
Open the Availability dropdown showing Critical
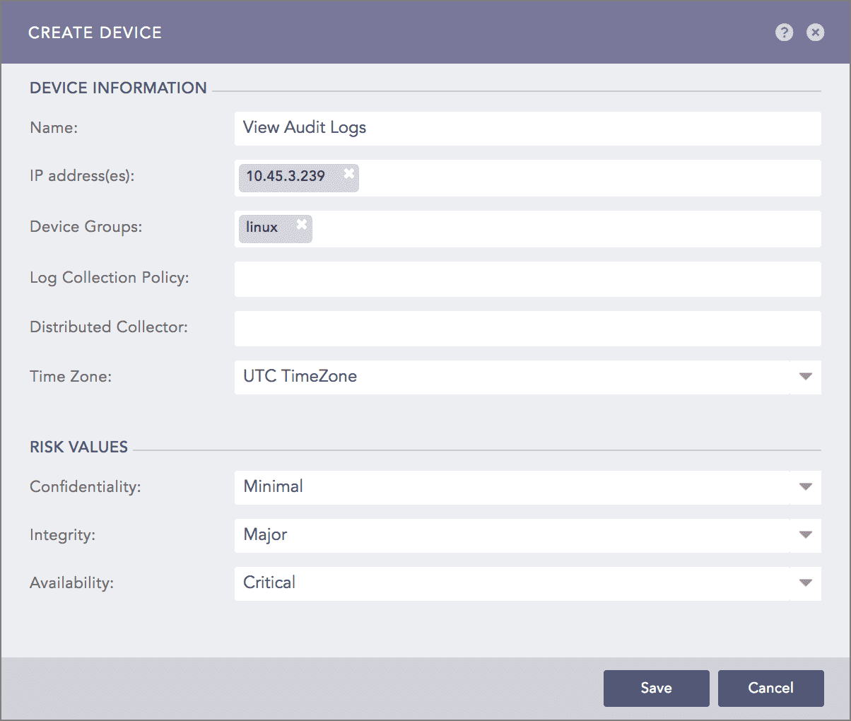click(805, 583)
